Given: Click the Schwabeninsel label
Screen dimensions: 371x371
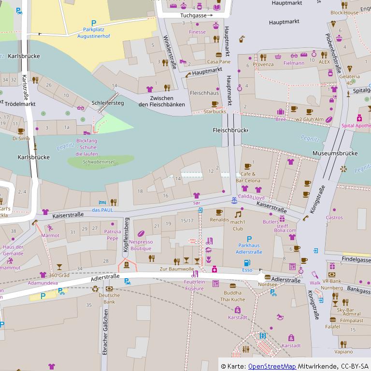Looking at the screenshot, I should click(x=99, y=162).
